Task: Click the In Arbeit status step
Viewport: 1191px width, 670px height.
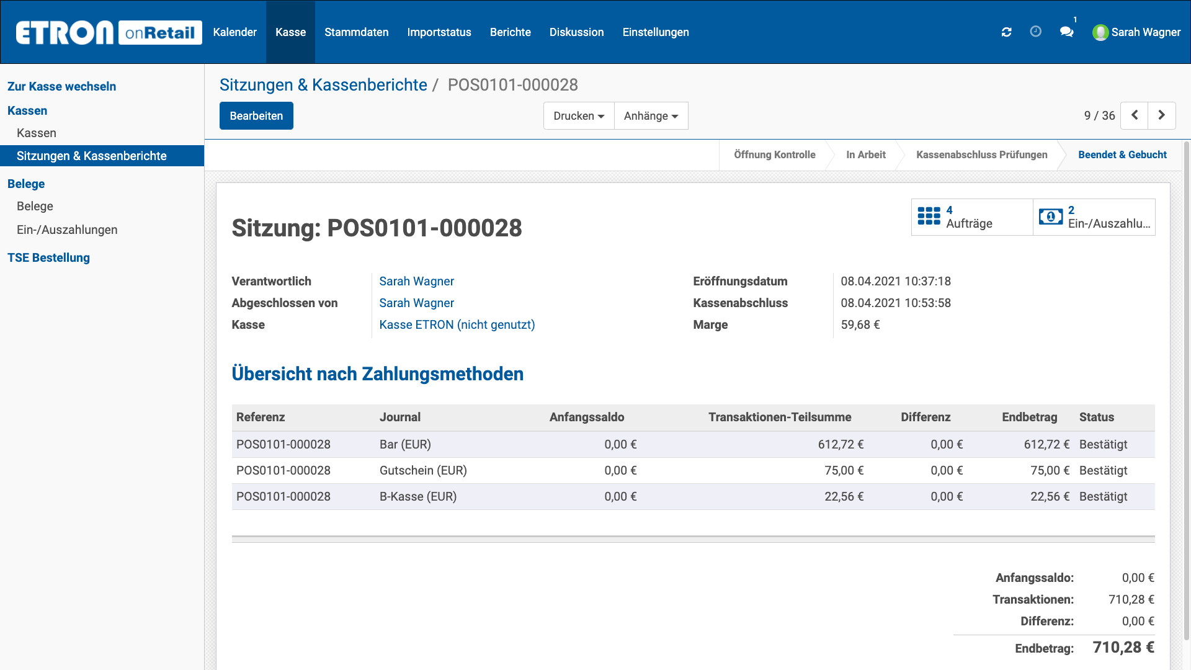Action: (x=865, y=154)
